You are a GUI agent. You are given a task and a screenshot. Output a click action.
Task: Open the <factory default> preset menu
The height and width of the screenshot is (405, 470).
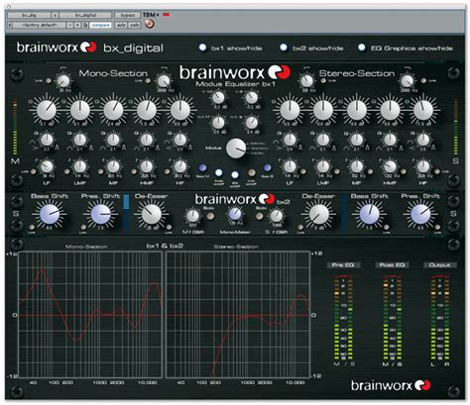click(39, 25)
